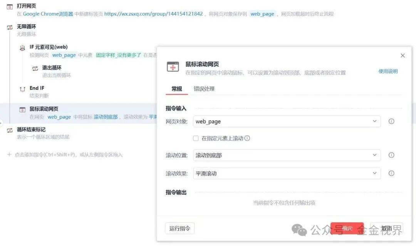
Task: Select the 常规 tab
Action: tap(176, 89)
